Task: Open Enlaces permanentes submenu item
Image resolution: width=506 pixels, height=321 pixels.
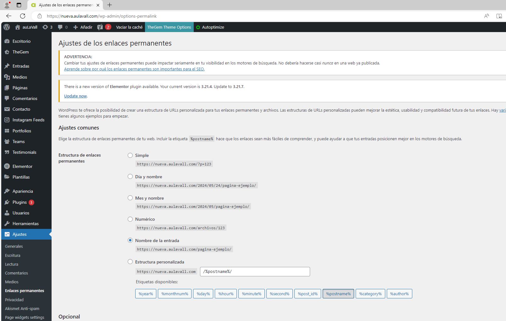Action: (25, 291)
